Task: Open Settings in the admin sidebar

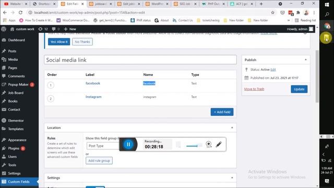Action: click(x=14, y=173)
